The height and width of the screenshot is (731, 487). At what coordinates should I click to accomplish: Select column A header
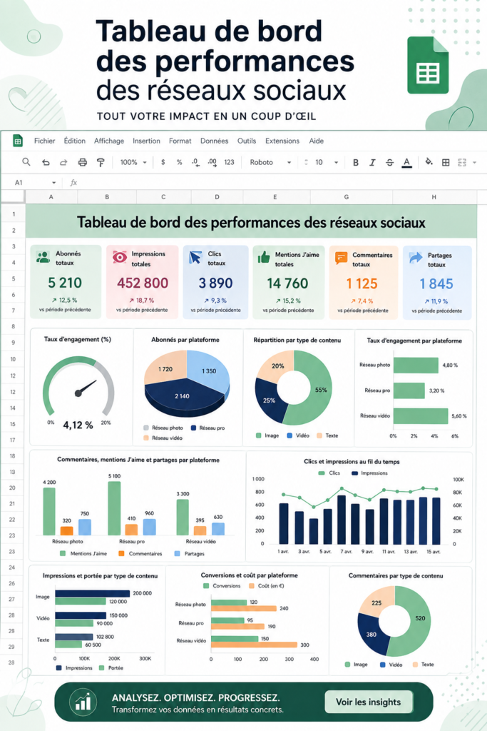[51, 197]
